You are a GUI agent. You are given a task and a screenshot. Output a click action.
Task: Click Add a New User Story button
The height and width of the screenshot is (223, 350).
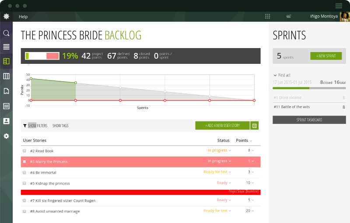click(x=223, y=125)
